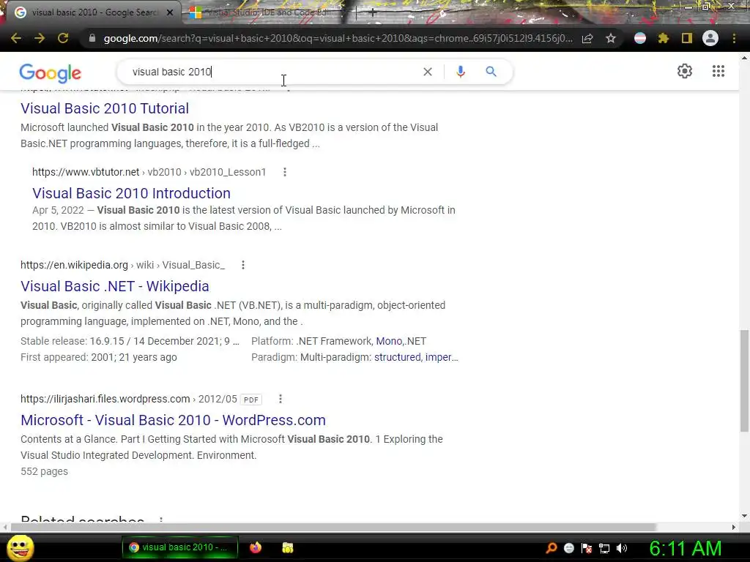The width and height of the screenshot is (750, 562).
Task: Open the smiley start menu button
Action: click(x=21, y=547)
